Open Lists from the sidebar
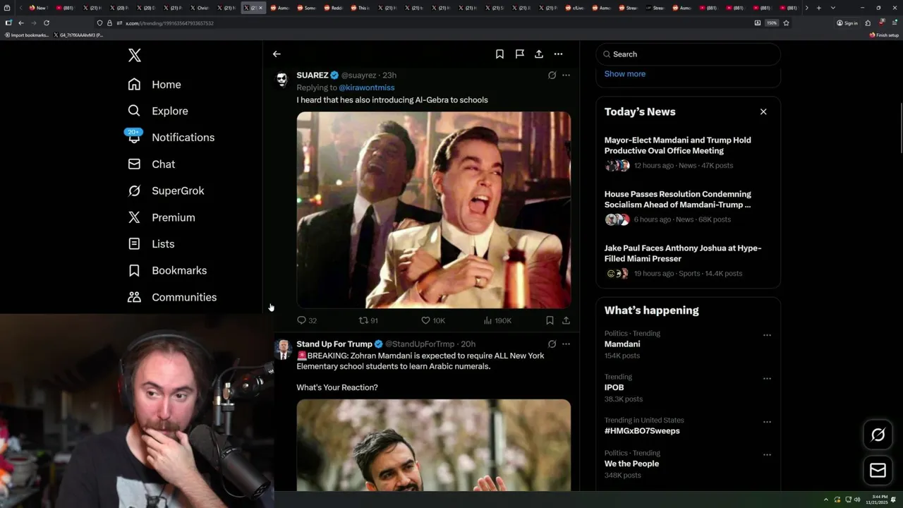The width and height of the screenshot is (903, 508). coord(151,244)
